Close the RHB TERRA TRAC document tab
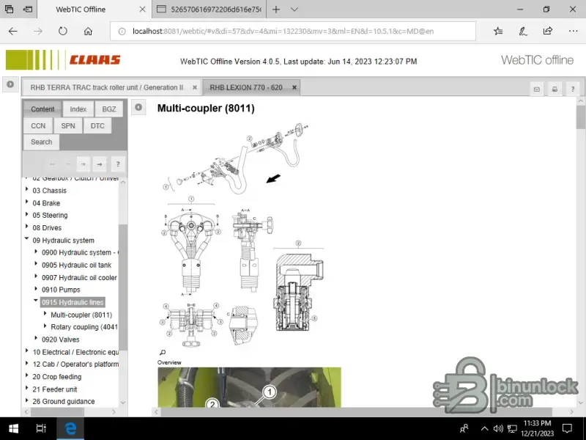Screen dimensions: 586x440 pos(195,87)
